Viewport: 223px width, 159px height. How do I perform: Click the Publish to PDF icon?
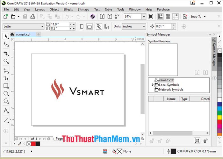117,17
